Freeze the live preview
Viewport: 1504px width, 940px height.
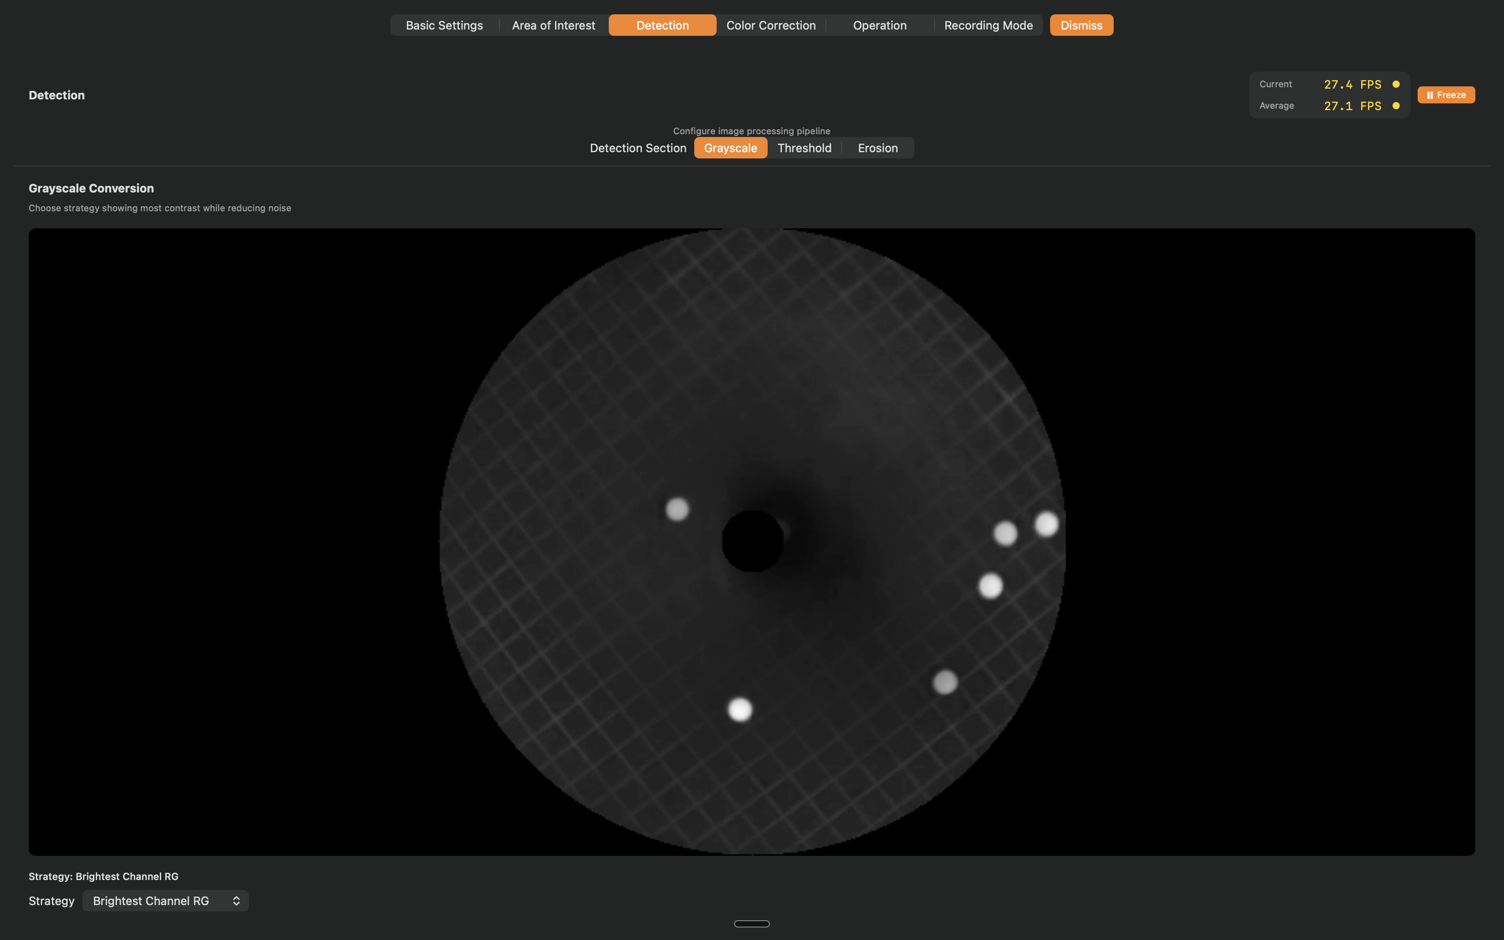[1445, 95]
